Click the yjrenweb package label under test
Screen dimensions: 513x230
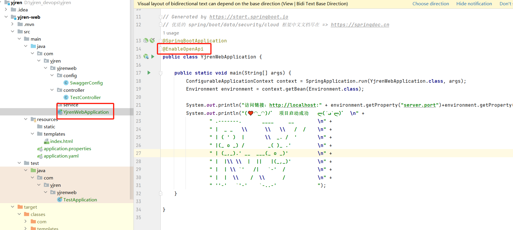[x=67, y=192]
